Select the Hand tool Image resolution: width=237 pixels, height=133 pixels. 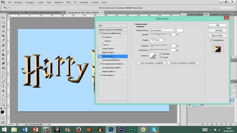(x=3, y=100)
